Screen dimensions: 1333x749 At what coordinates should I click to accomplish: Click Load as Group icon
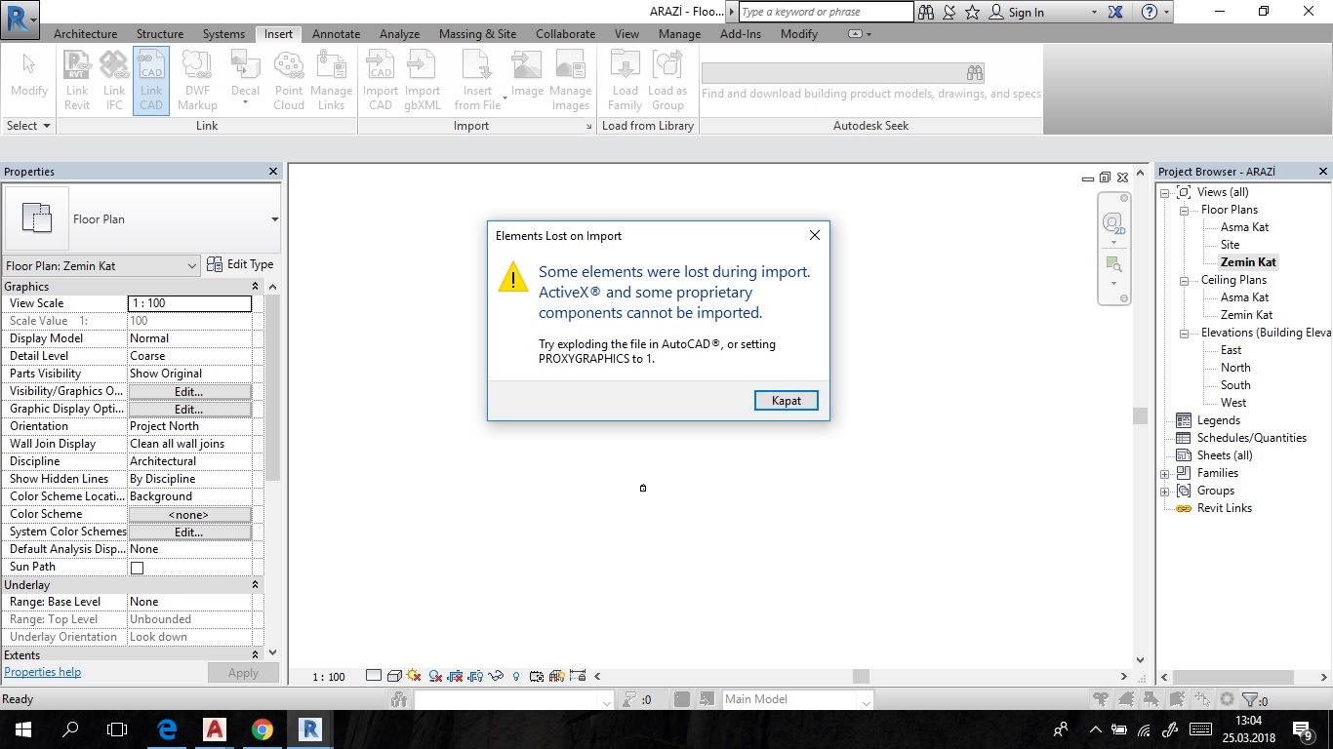(x=667, y=80)
